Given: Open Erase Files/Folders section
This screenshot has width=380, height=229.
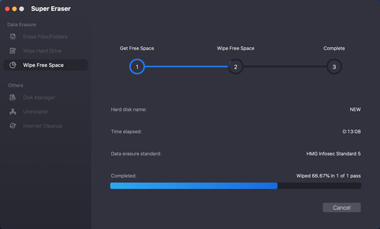Looking at the screenshot, I should tap(45, 37).
